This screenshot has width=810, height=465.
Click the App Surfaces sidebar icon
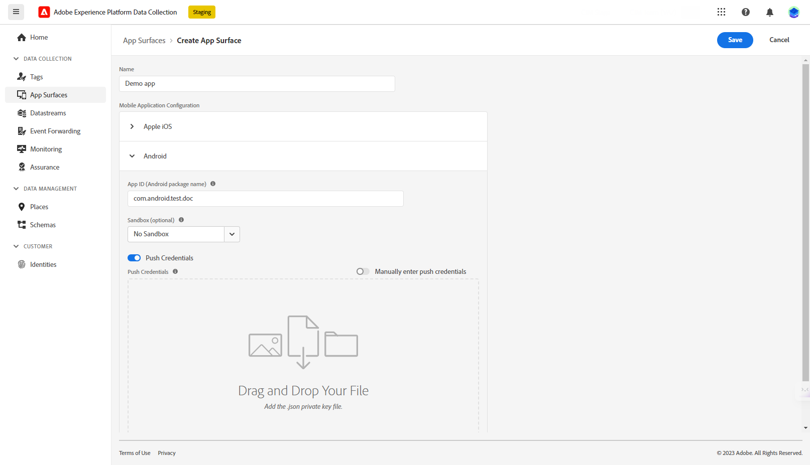pos(22,95)
